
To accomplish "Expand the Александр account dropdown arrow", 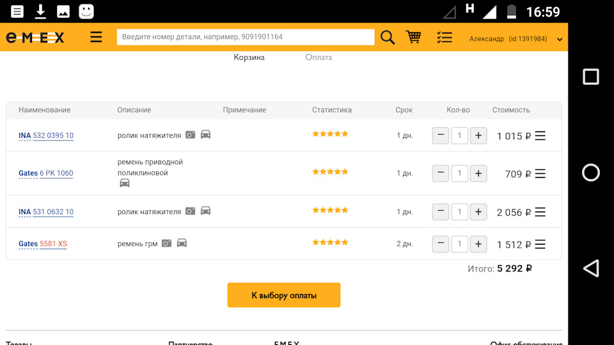I will pos(560,39).
